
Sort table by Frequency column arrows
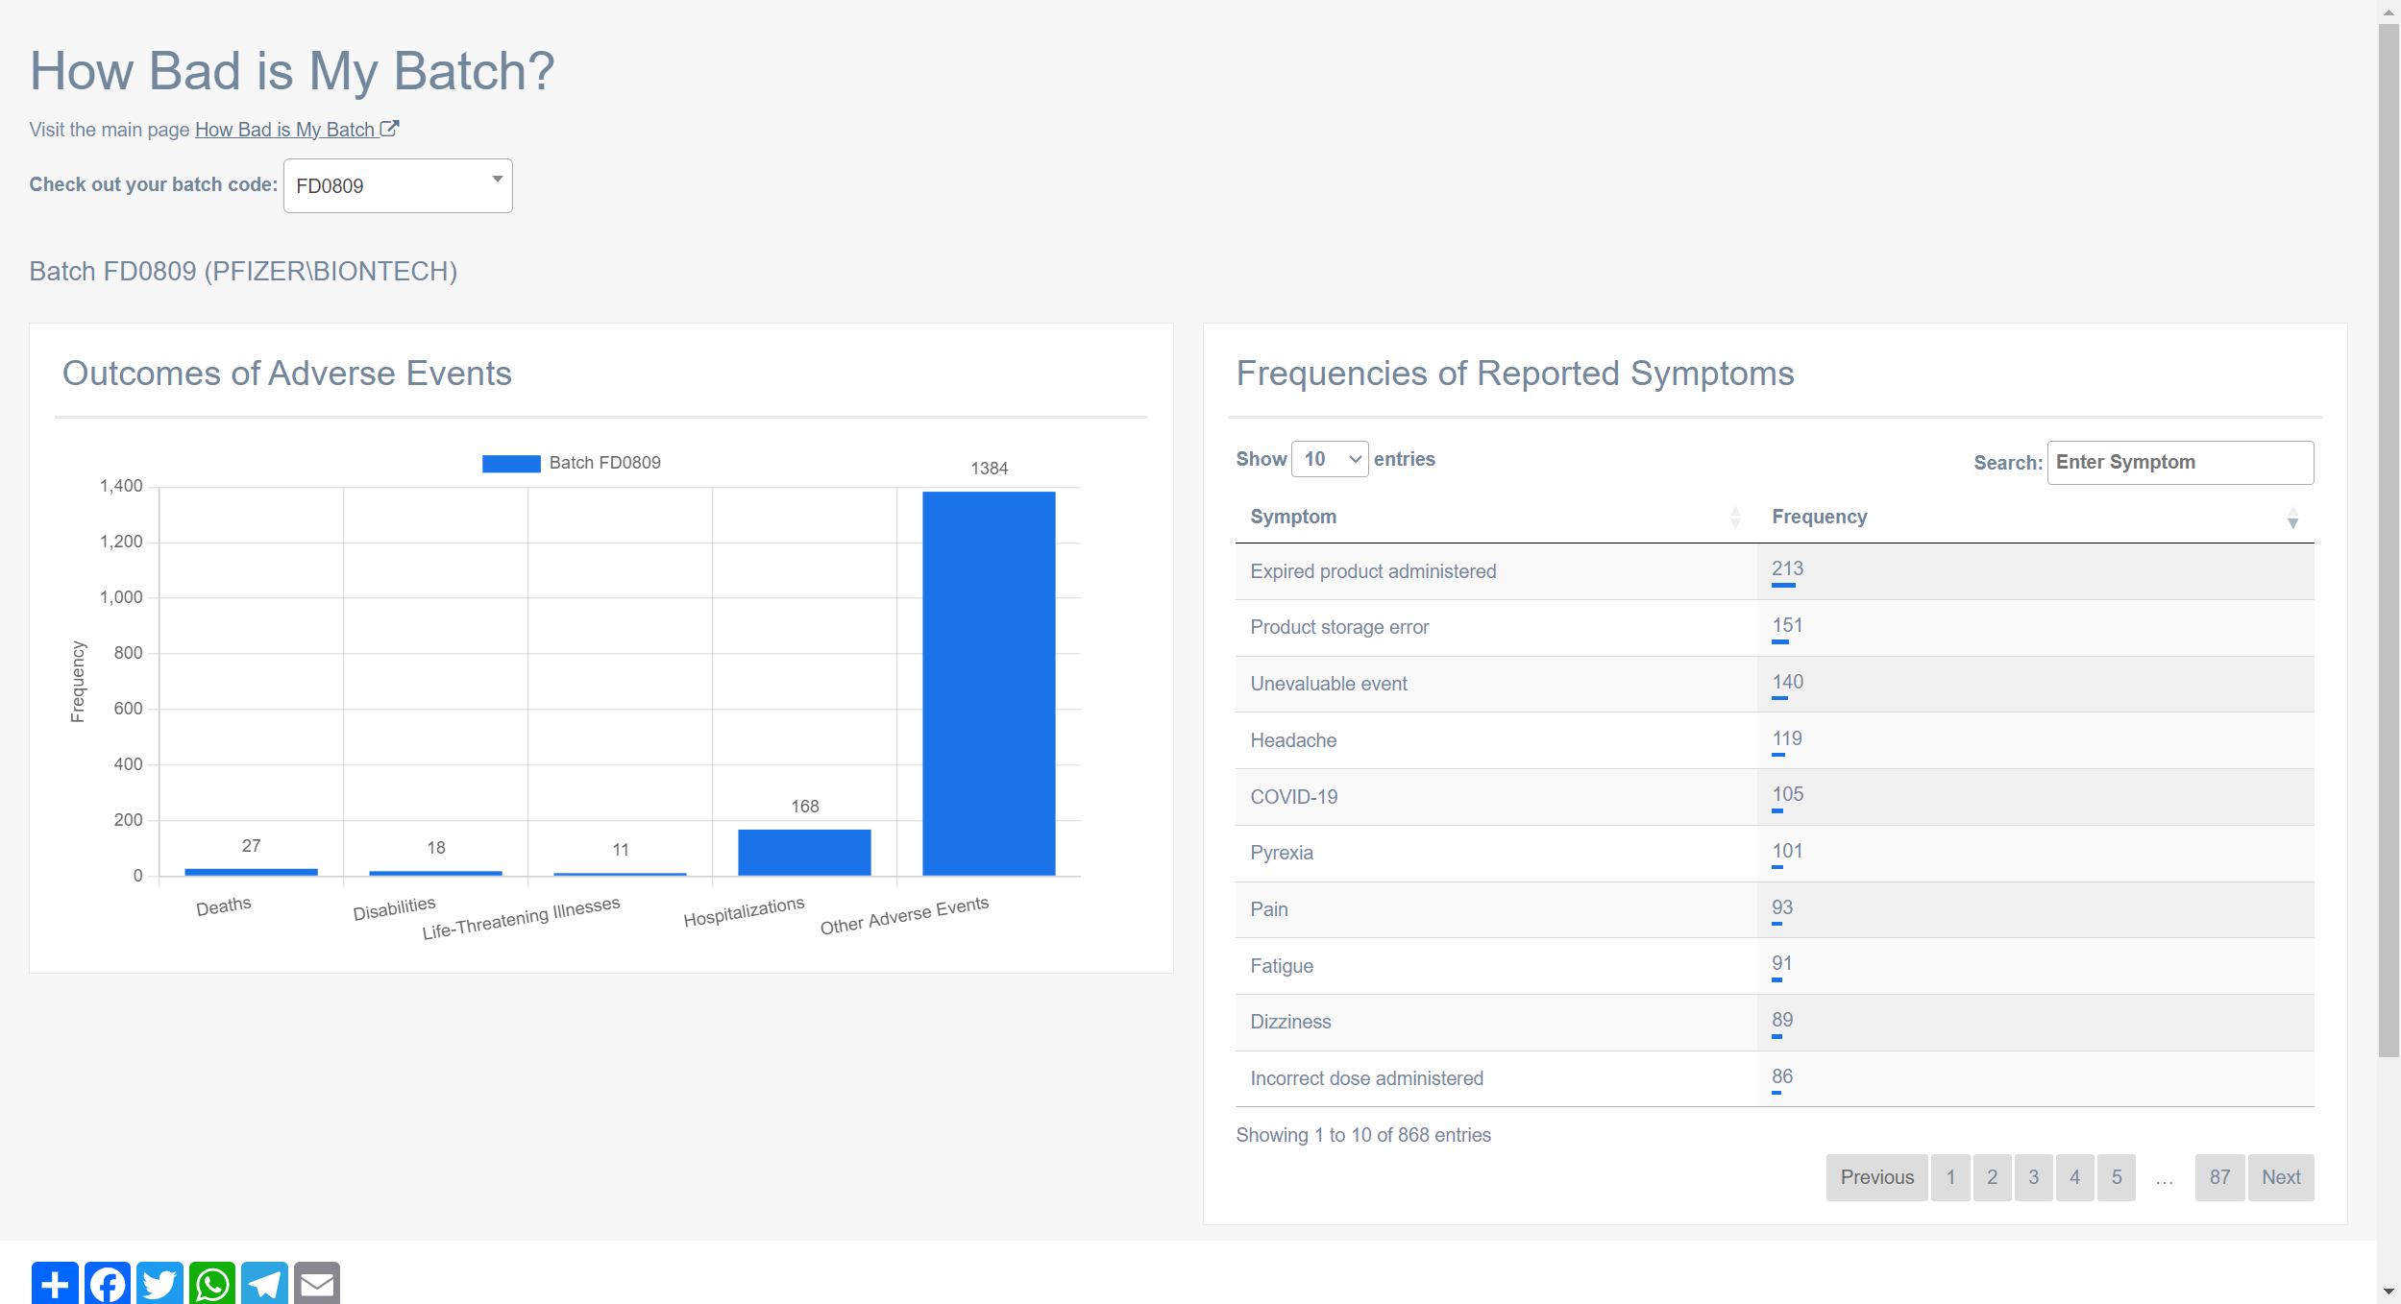coord(2292,518)
